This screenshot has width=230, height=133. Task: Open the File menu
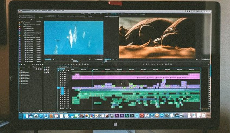tap(33, 11)
